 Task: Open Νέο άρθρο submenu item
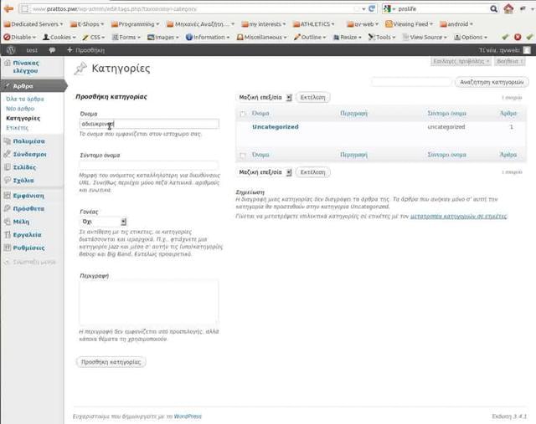20,109
